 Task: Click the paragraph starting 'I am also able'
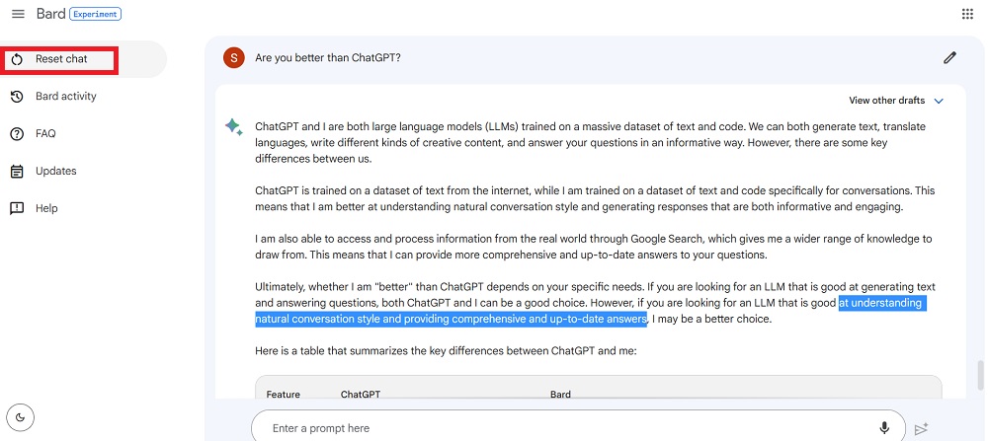594,248
